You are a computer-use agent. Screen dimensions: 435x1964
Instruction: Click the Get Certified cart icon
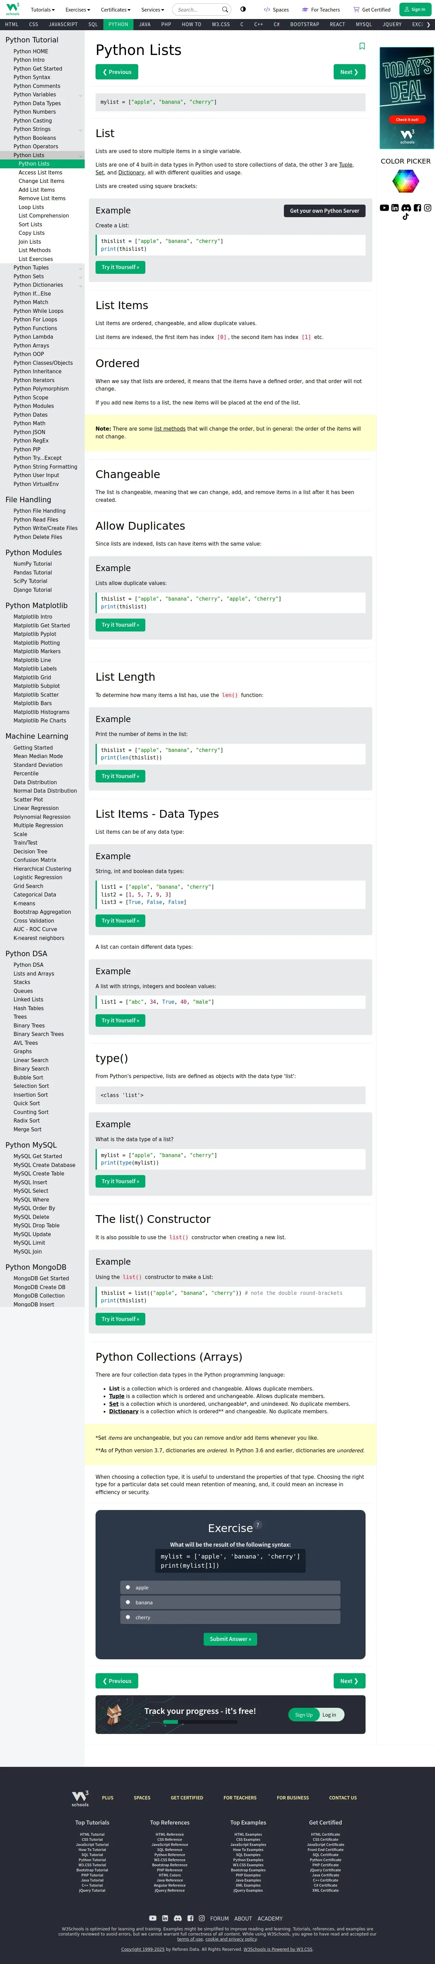tap(356, 10)
